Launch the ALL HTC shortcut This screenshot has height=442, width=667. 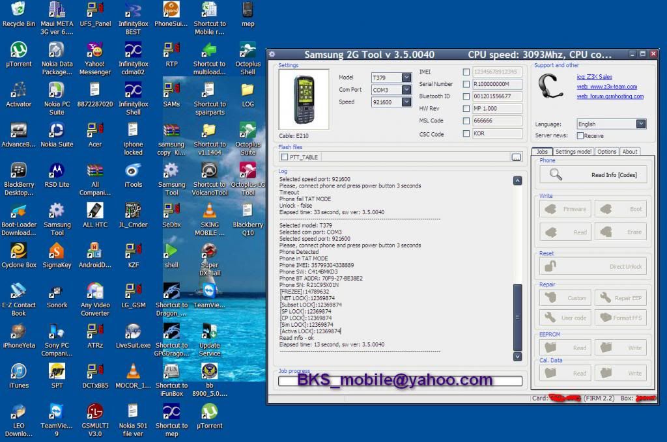click(x=95, y=216)
